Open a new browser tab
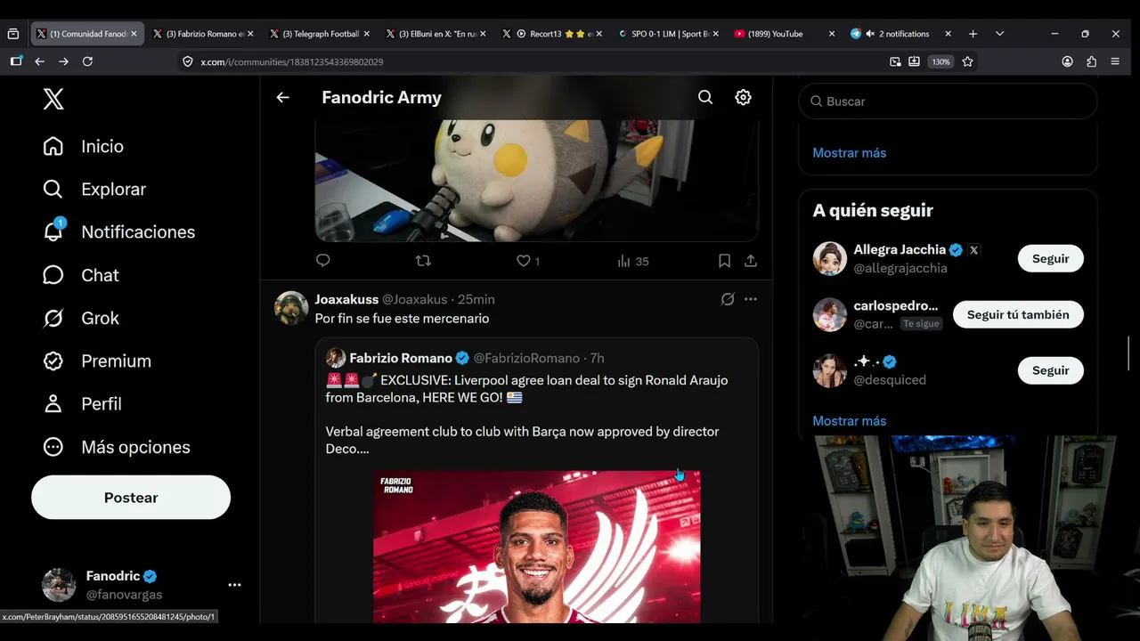Image resolution: width=1140 pixels, height=641 pixels. pyautogui.click(x=973, y=34)
